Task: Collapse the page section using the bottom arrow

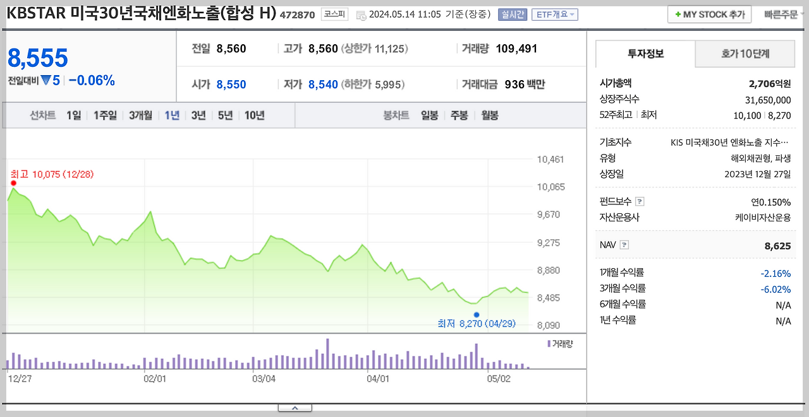Action: point(295,408)
